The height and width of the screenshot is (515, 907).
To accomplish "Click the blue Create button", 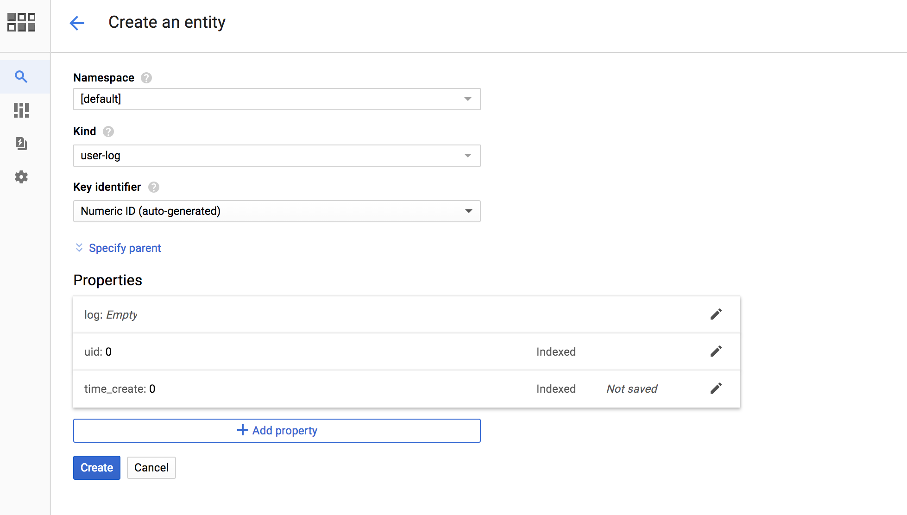I will coord(97,468).
